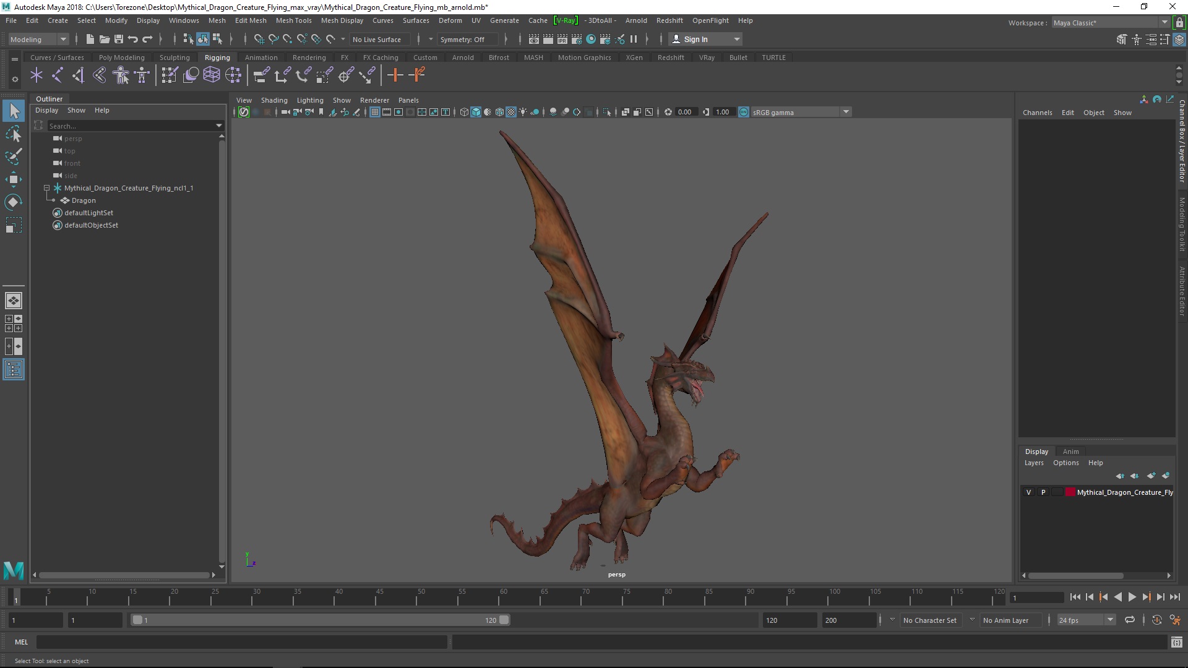
Task: Open the Modeling menu set dropdown
Action: tap(38, 39)
